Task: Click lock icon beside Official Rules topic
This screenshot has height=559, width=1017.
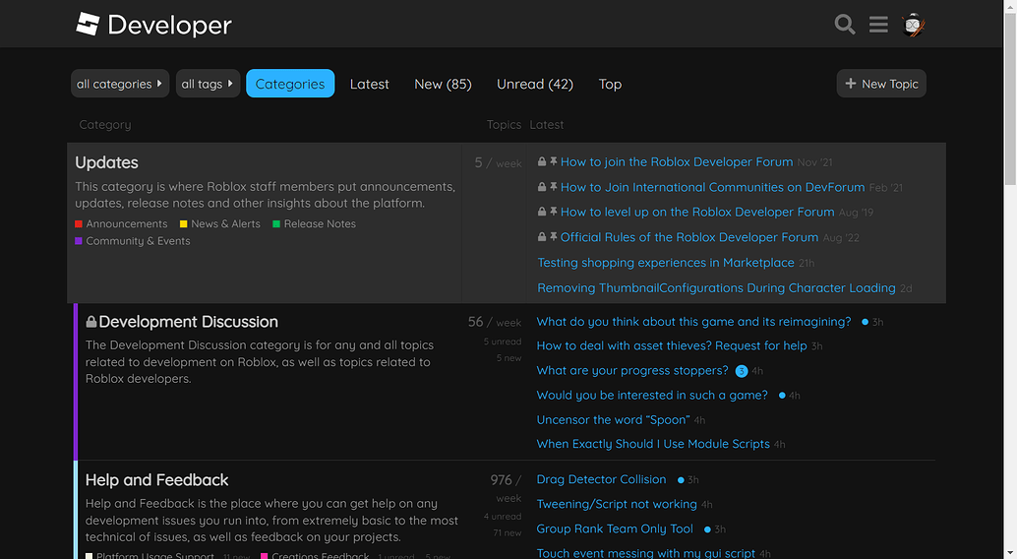Action: pyautogui.click(x=542, y=237)
